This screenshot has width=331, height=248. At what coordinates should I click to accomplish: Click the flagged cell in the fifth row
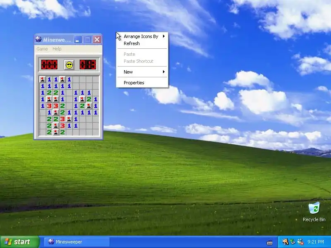pyautogui.click(x=89, y=106)
